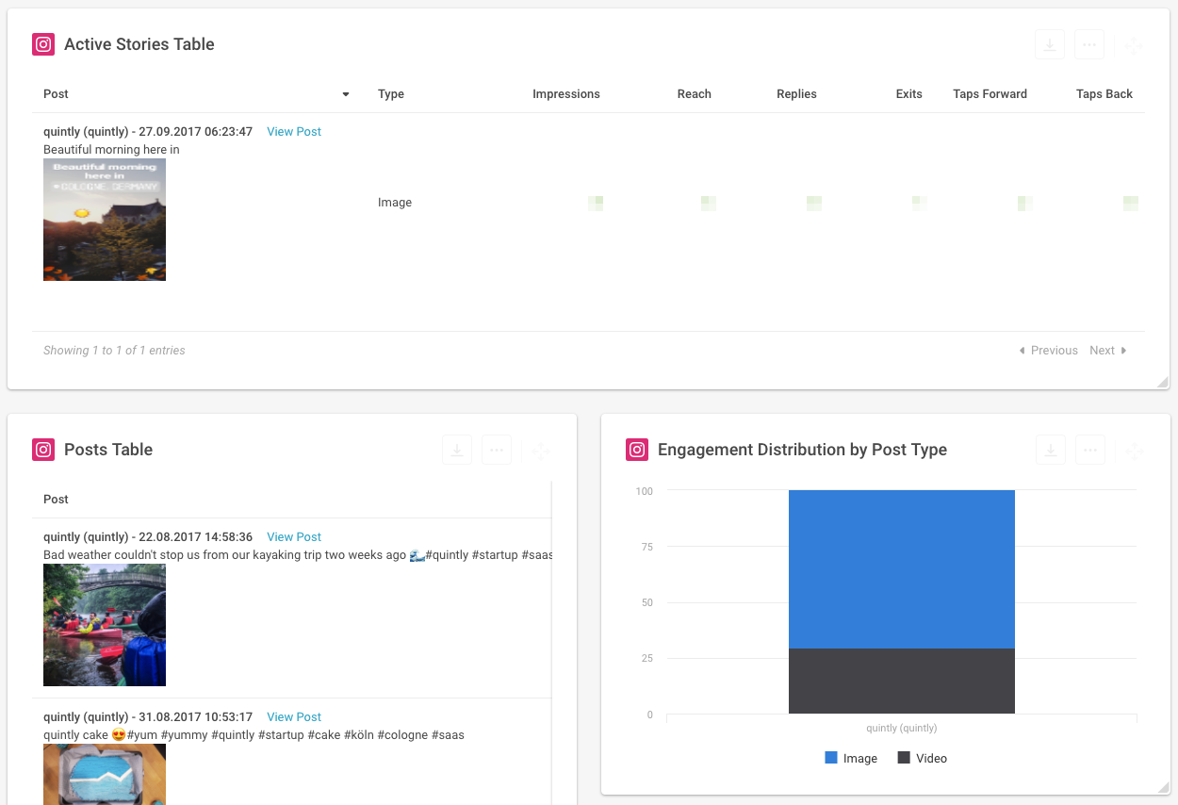
Task: Click the 'Active Stories Table' title
Action: pyautogui.click(x=139, y=44)
